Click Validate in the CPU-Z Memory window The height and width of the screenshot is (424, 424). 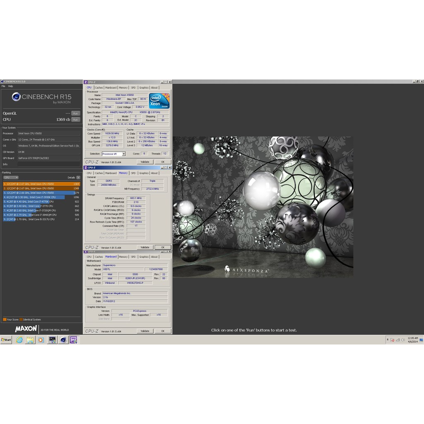point(144,247)
